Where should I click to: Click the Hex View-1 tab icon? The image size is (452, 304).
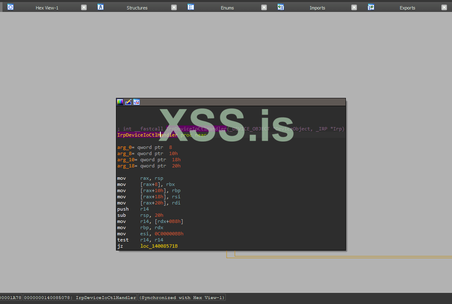[11, 7]
